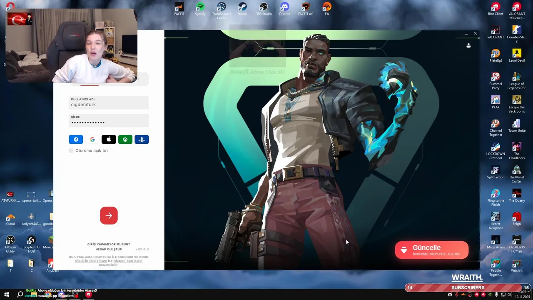Select the version text v121.0.3
Image resolution: width=533 pixels, height=300 pixels.
pos(142,249)
